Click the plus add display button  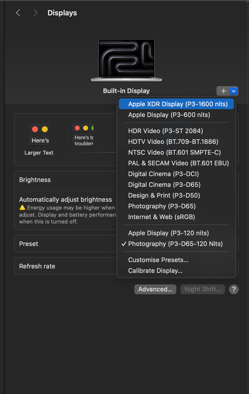223,91
